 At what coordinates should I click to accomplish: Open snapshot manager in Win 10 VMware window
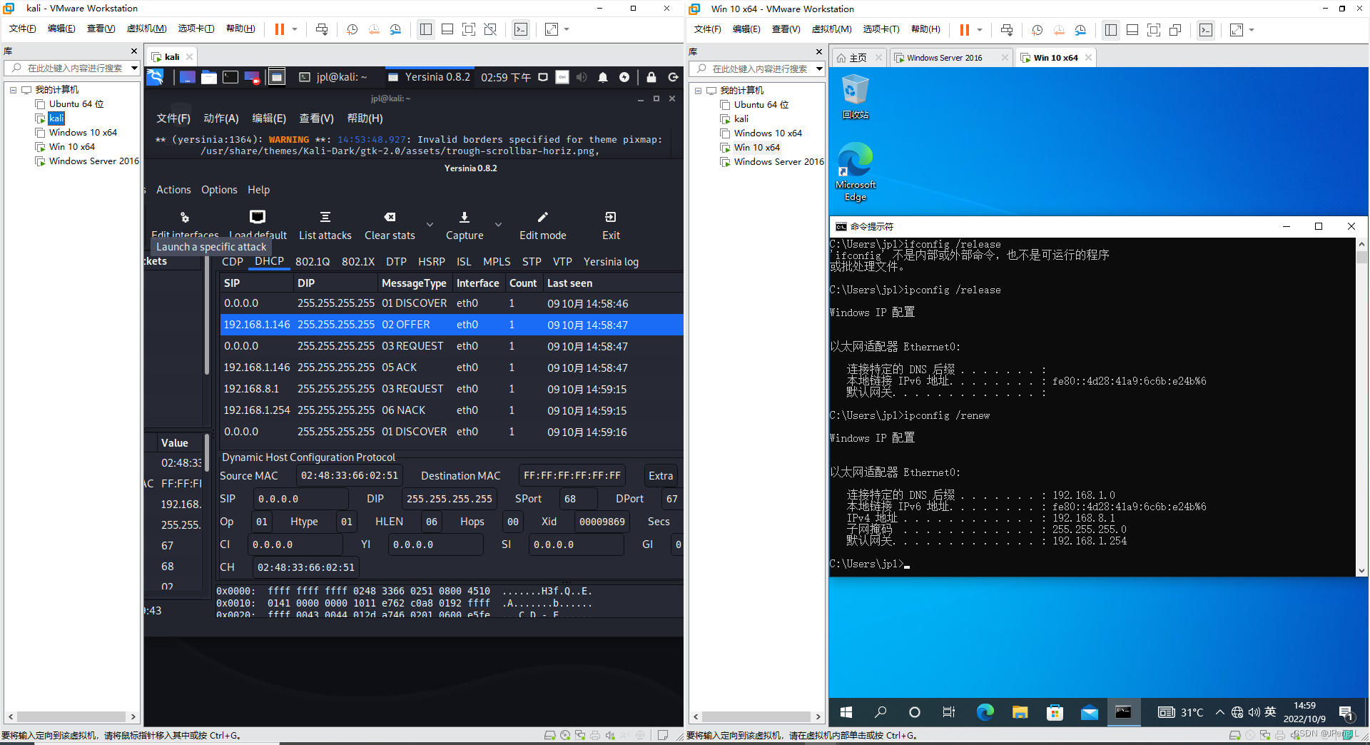coord(1080,30)
